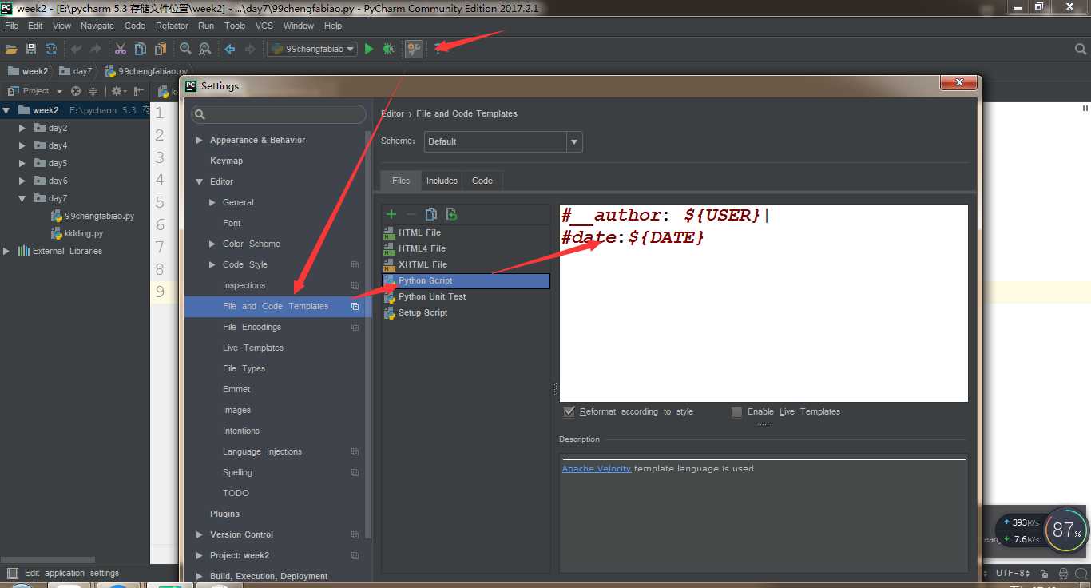Viewport: 1091px width, 588px height.
Task: Toggle Reformat according to style checkbox
Action: [x=569, y=412]
